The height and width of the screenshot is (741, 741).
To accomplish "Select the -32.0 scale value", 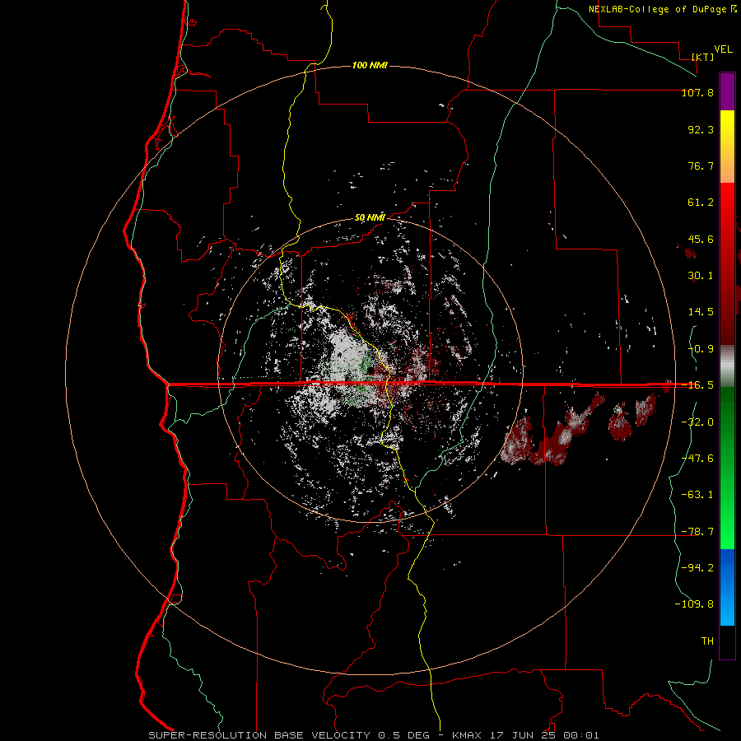I will click(x=697, y=422).
